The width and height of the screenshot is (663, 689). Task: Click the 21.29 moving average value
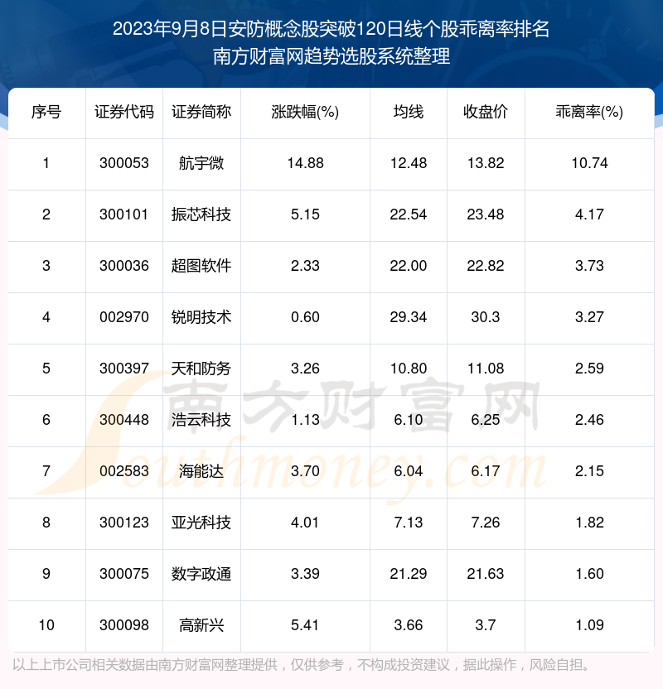point(409,573)
